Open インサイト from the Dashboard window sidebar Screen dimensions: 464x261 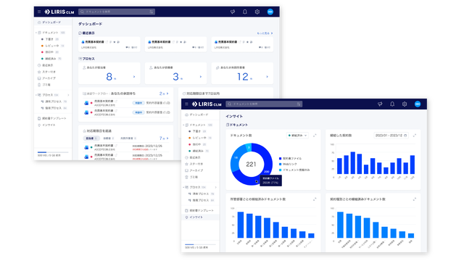click(49, 125)
